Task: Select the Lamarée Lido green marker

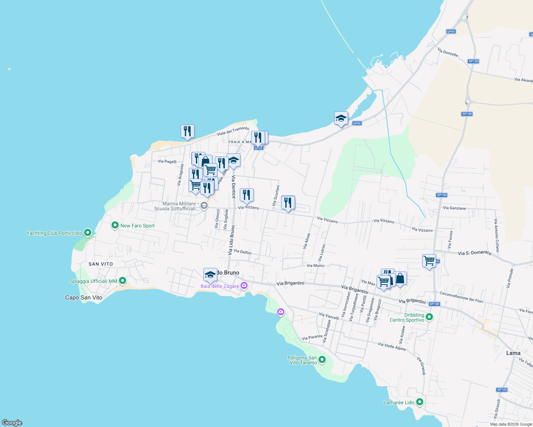Action: tap(420, 402)
